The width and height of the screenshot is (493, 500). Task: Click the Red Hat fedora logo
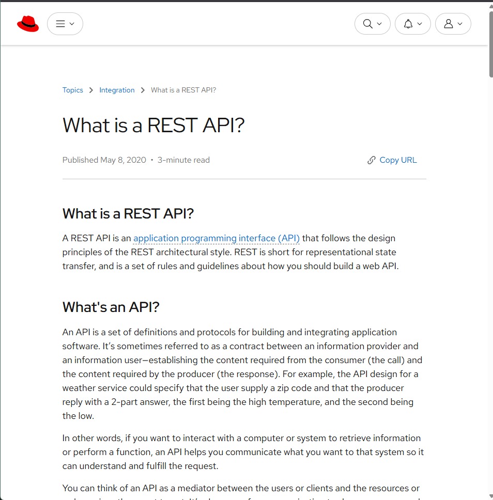pyautogui.click(x=28, y=23)
